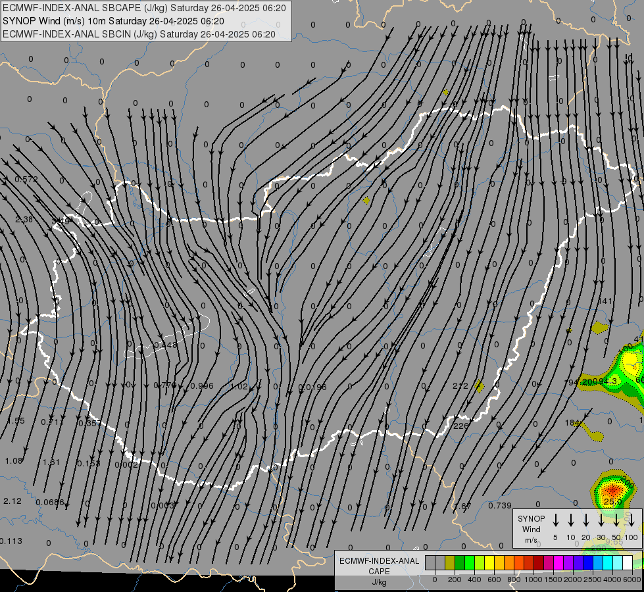644x592 pixels.
Task: Click the 1.02 value on the map
Action: pos(239,387)
